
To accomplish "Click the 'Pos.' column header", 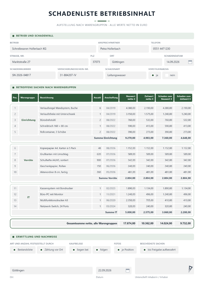I will pos(15,98).
